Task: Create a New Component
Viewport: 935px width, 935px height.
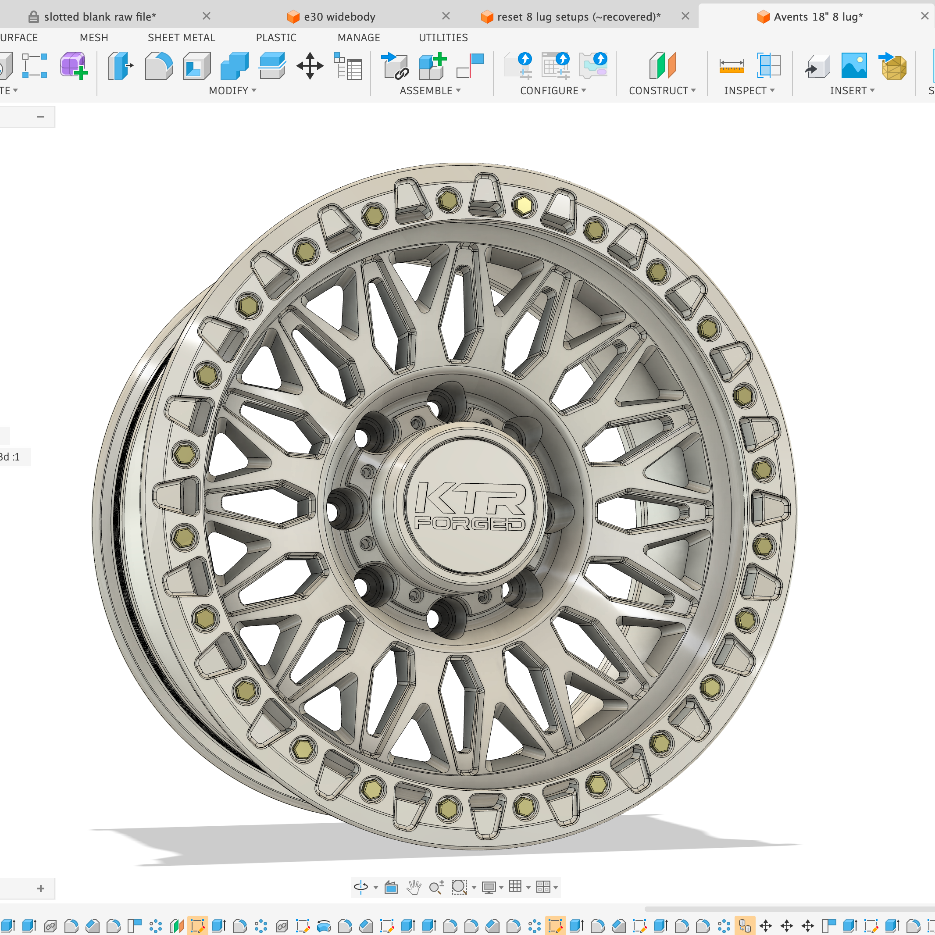Action: point(432,65)
